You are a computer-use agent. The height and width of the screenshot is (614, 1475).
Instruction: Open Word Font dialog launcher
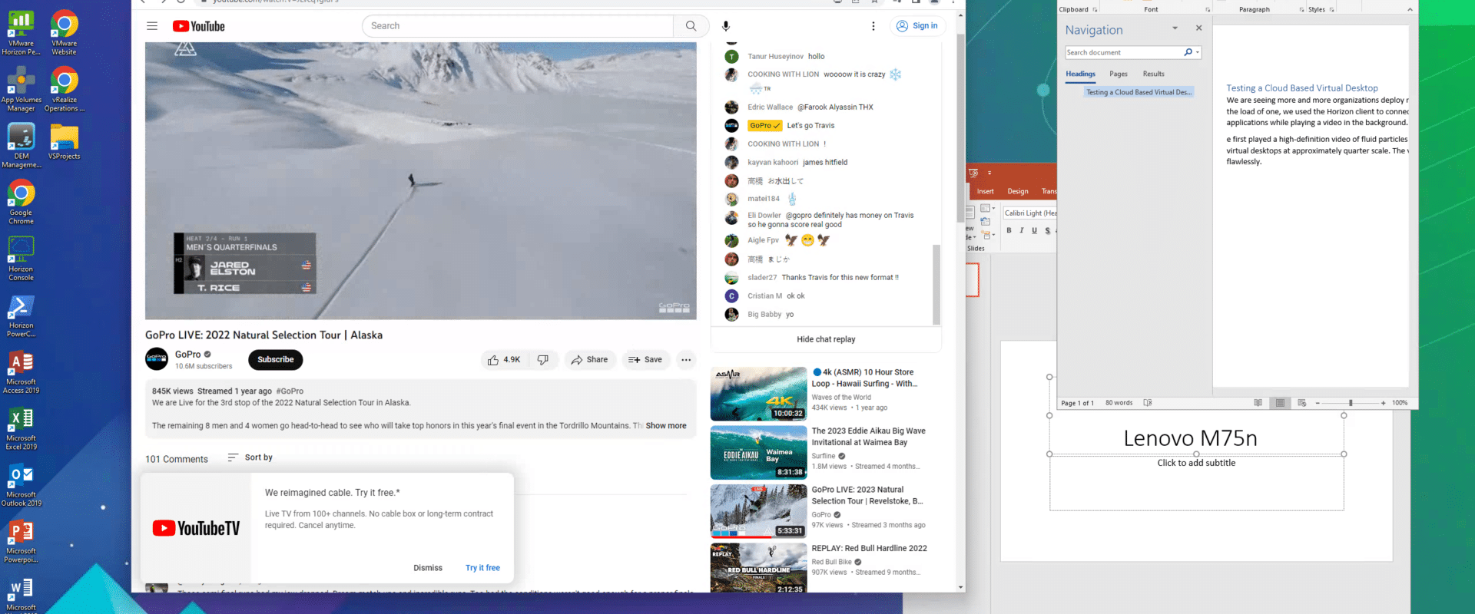[1208, 10]
